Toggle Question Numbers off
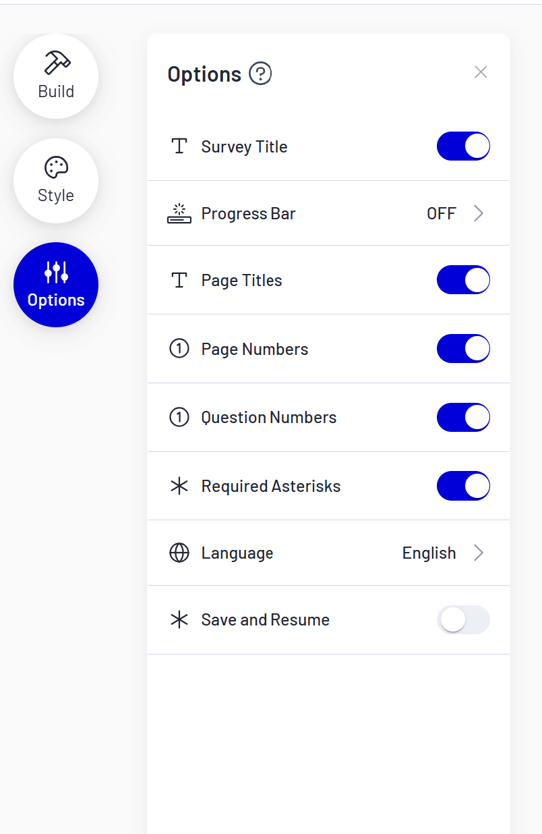Viewport: 542px width, 834px height. pyautogui.click(x=463, y=417)
